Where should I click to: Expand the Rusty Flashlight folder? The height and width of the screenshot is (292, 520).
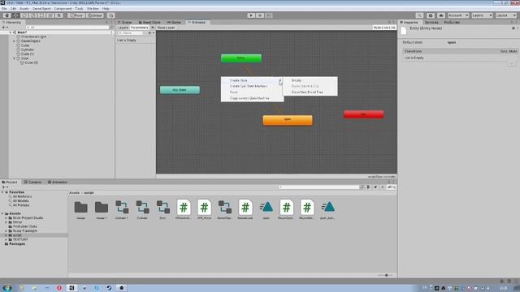click(6, 230)
